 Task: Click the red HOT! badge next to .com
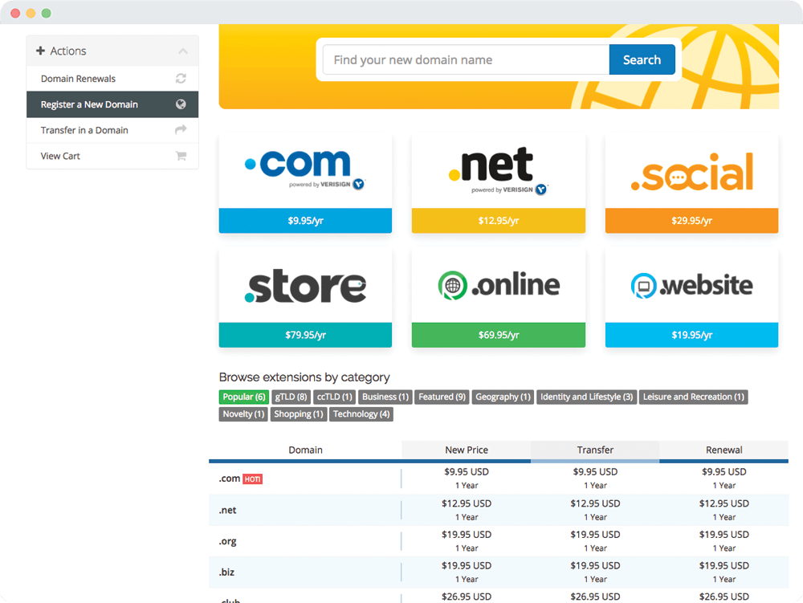click(x=253, y=479)
